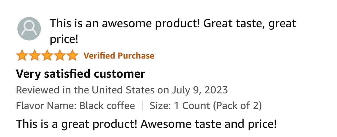Viewport: 337px width, 137px height.
Task: Open the 'Very satisfied customer' review title
Action: pyautogui.click(x=81, y=74)
